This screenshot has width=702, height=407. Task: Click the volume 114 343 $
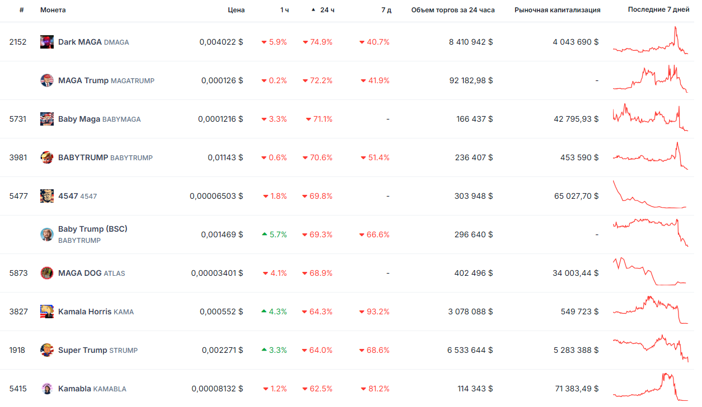point(475,389)
